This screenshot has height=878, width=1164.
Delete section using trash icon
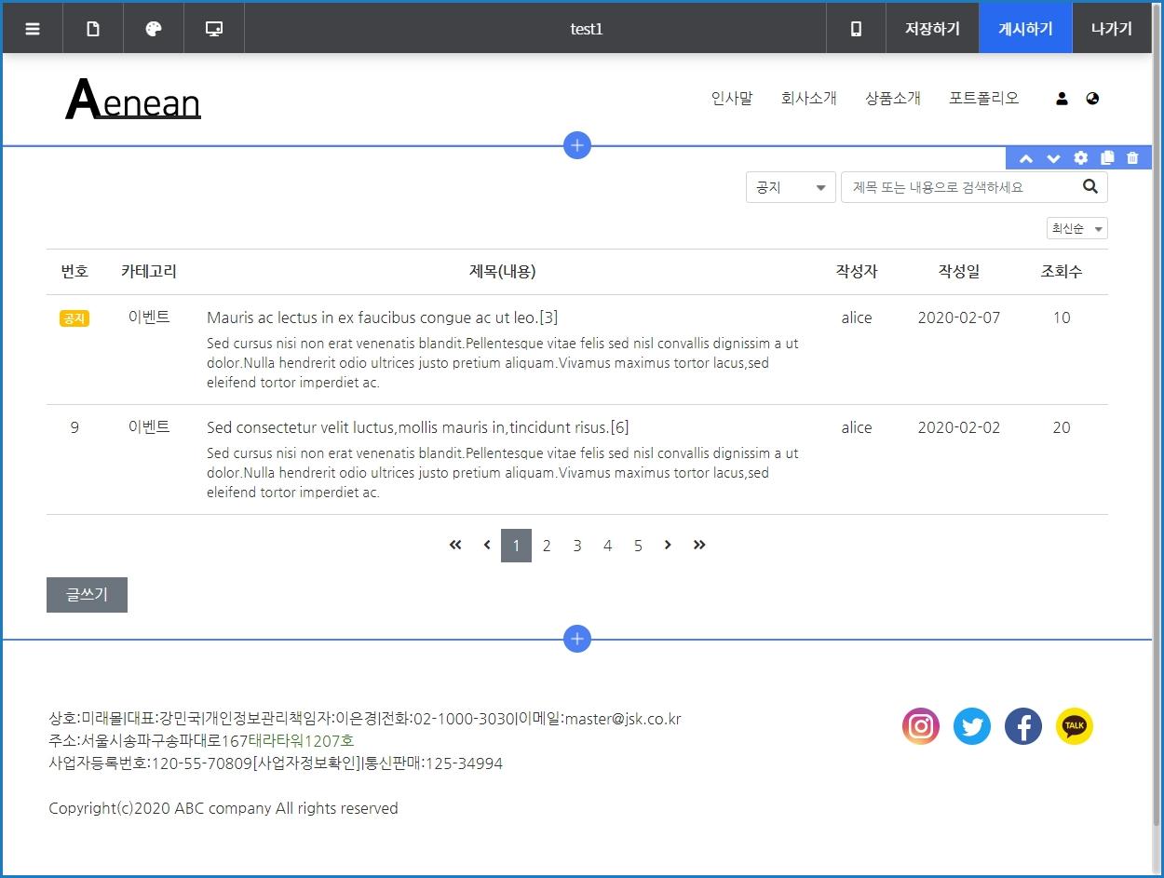point(1132,158)
